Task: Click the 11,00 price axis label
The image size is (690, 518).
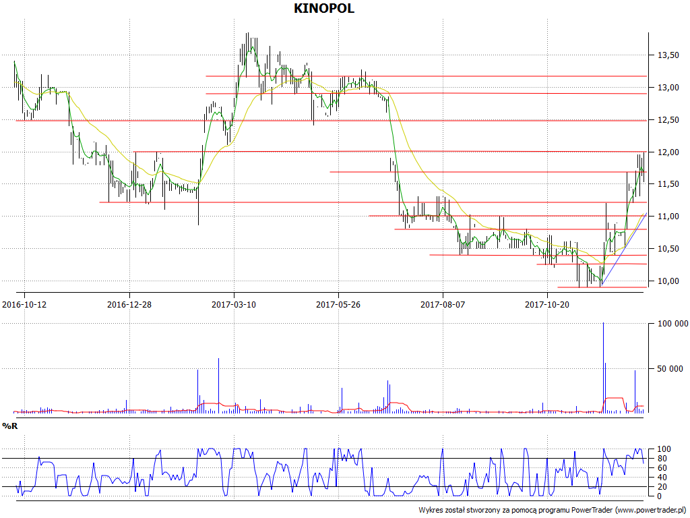Action: click(x=668, y=217)
